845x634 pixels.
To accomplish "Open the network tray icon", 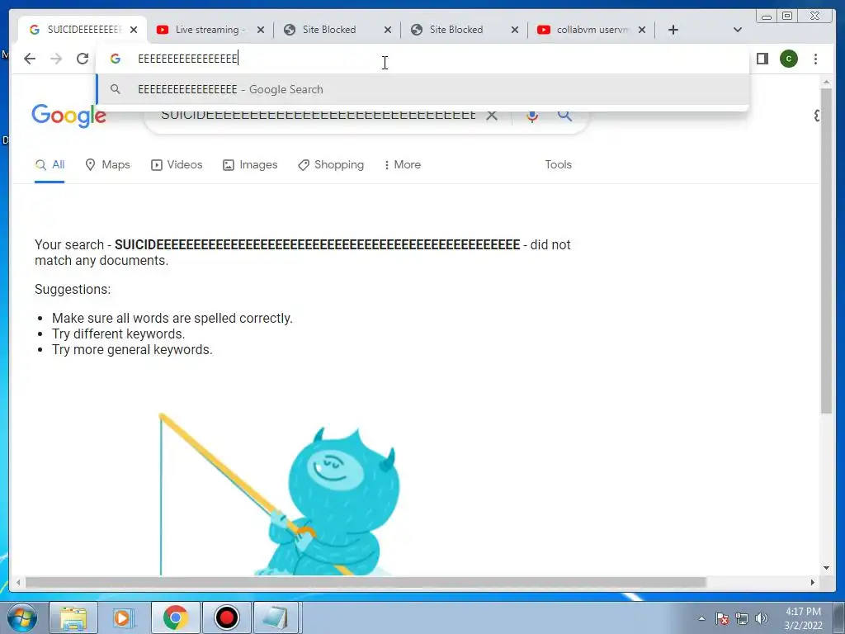I will (742, 618).
